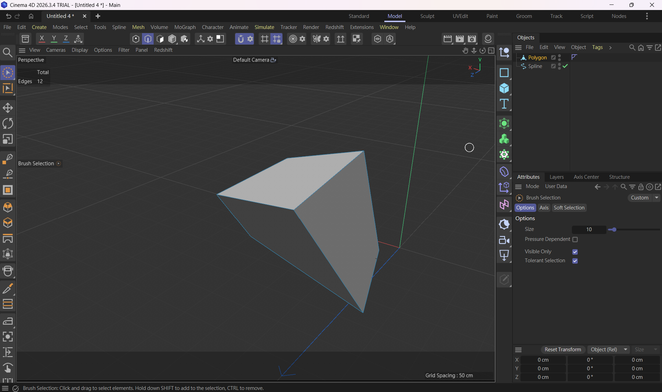
Task: Open the MoGraph menu
Action: tap(185, 27)
